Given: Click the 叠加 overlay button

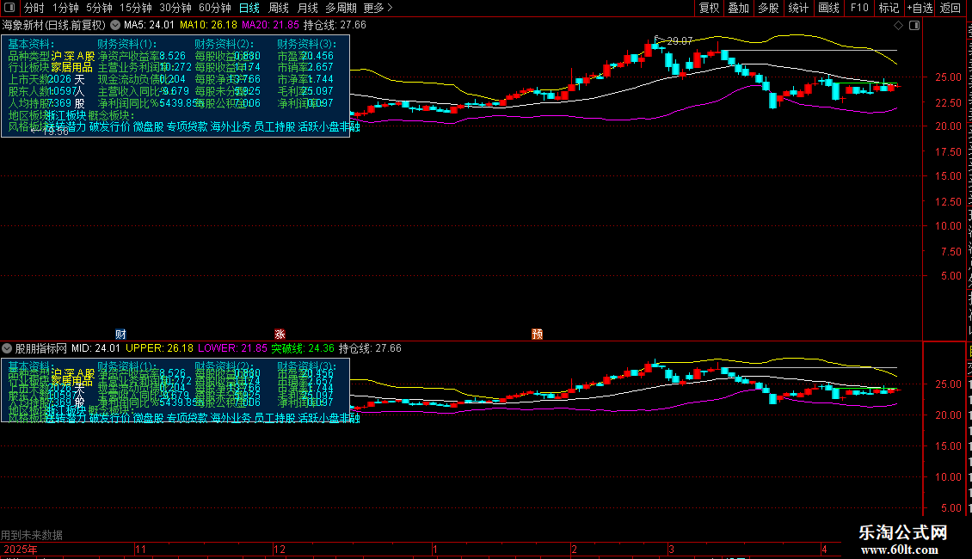Looking at the screenshot, I should pyautogui.click(x=738, y=8).
